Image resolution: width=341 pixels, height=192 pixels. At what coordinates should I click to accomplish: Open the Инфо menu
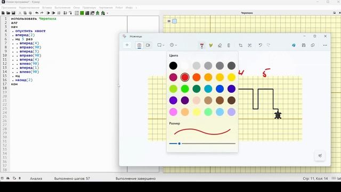[129, 7]
